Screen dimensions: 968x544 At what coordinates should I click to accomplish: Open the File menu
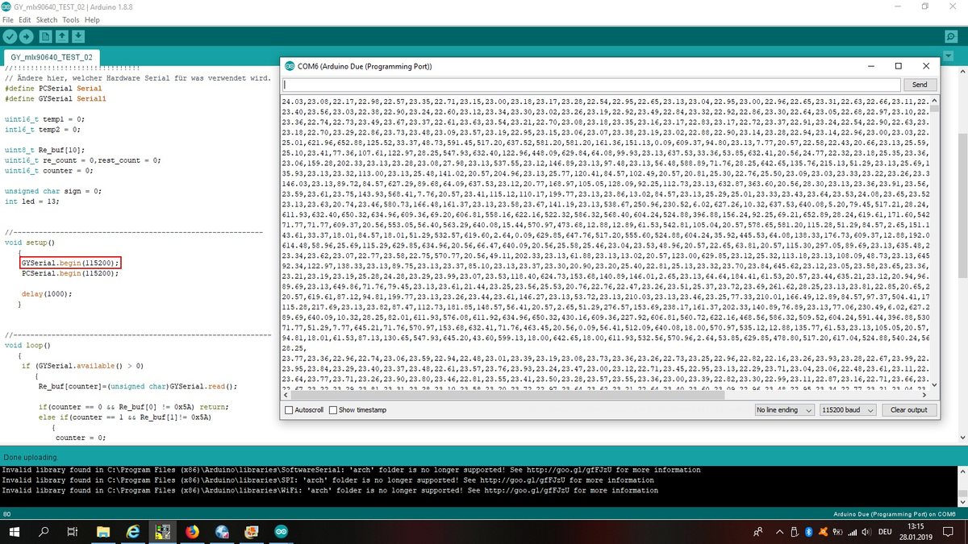tap(8, 19)
